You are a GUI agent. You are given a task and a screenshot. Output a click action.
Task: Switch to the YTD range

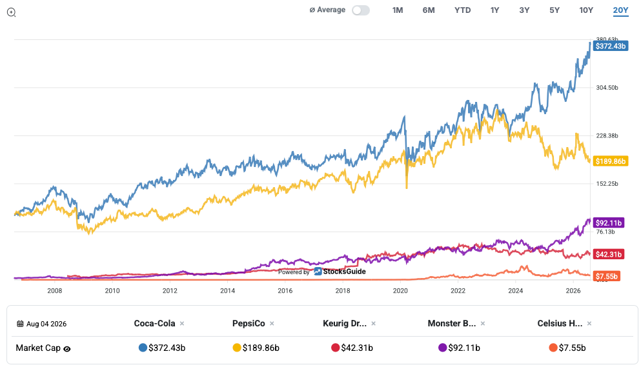(x=462, y=10)
